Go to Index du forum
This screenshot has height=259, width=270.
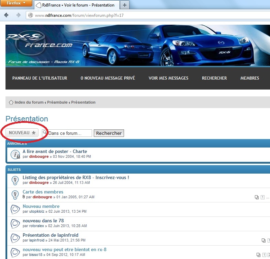29,102
